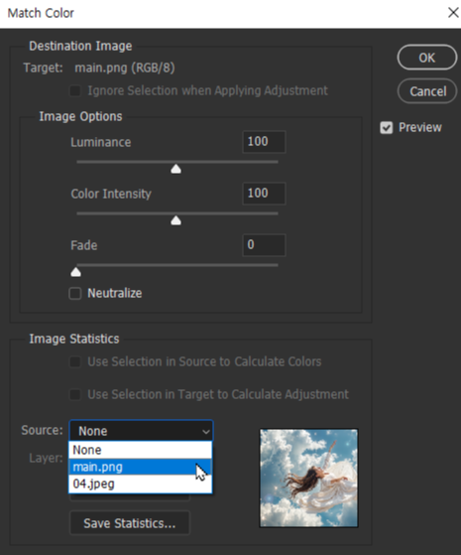Choose 04.jpeg as the source
This screenshot has height=555, width=461.
tap(141, 484)
